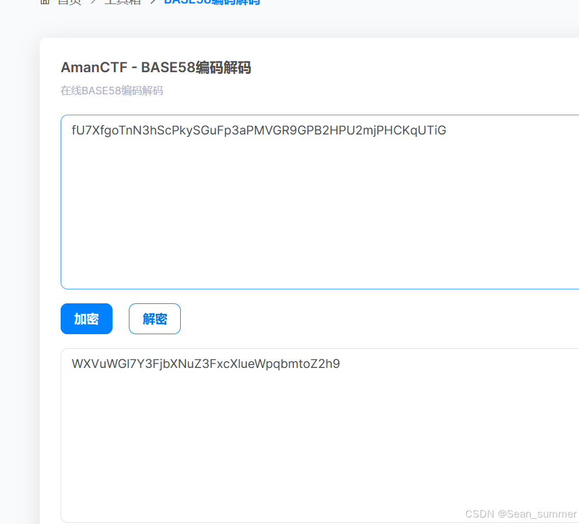Click the blue 加密 encrypt button
The height and width of the screenshot is (524, 579).
click(x=86, y=318)
